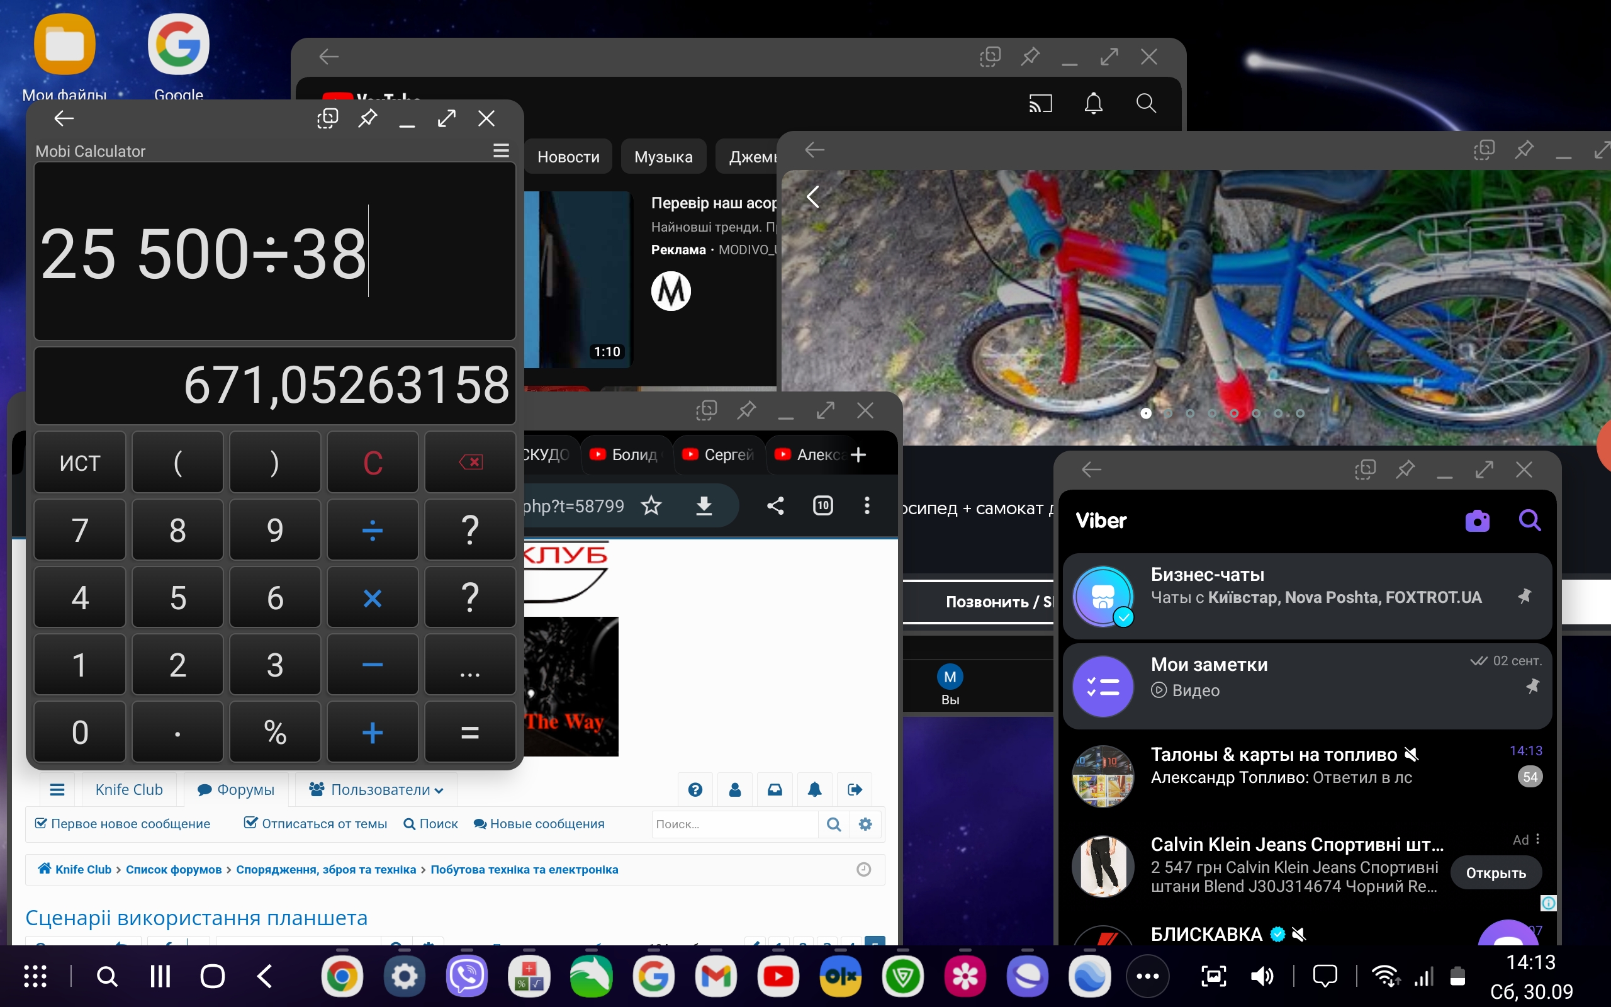Image resolution: width=1611 pixels, height=1007 pixels.
Task: Open breadcrumb Список форумов
Action: point(174,869)
